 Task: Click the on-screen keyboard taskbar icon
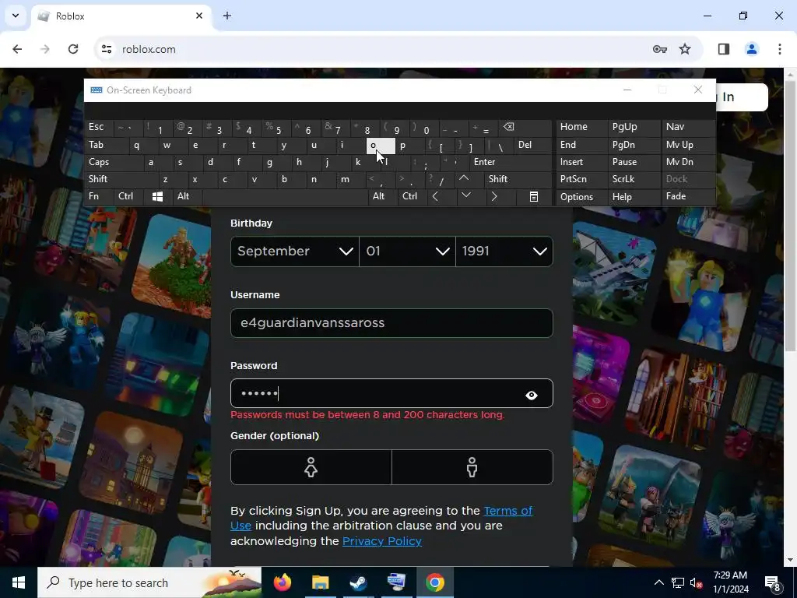(x=396, y=582)
